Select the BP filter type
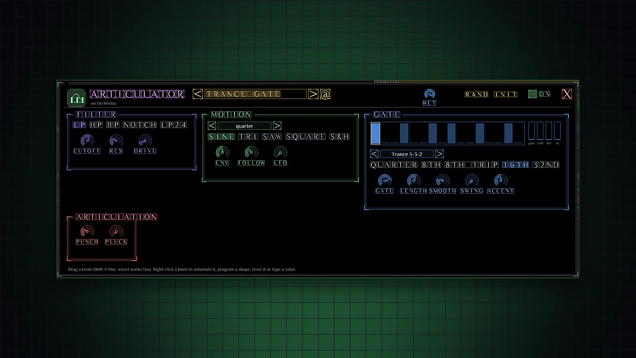 point(113,125)
